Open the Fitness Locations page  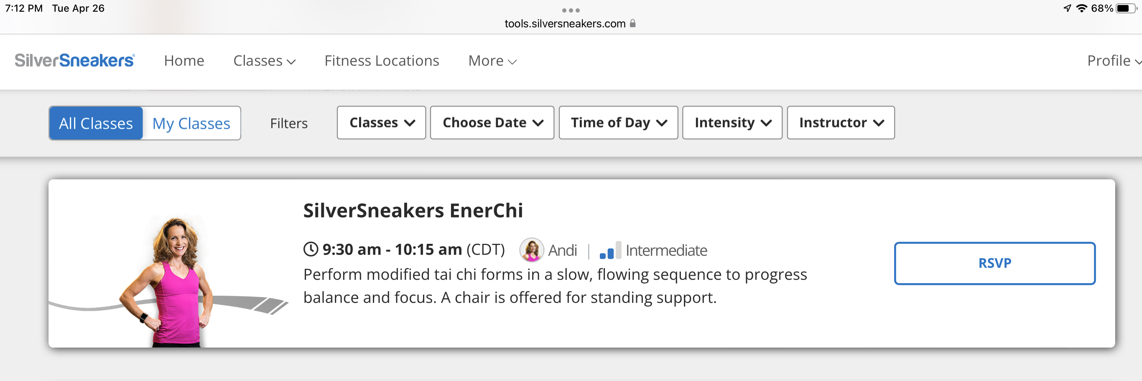coord(382,61)
